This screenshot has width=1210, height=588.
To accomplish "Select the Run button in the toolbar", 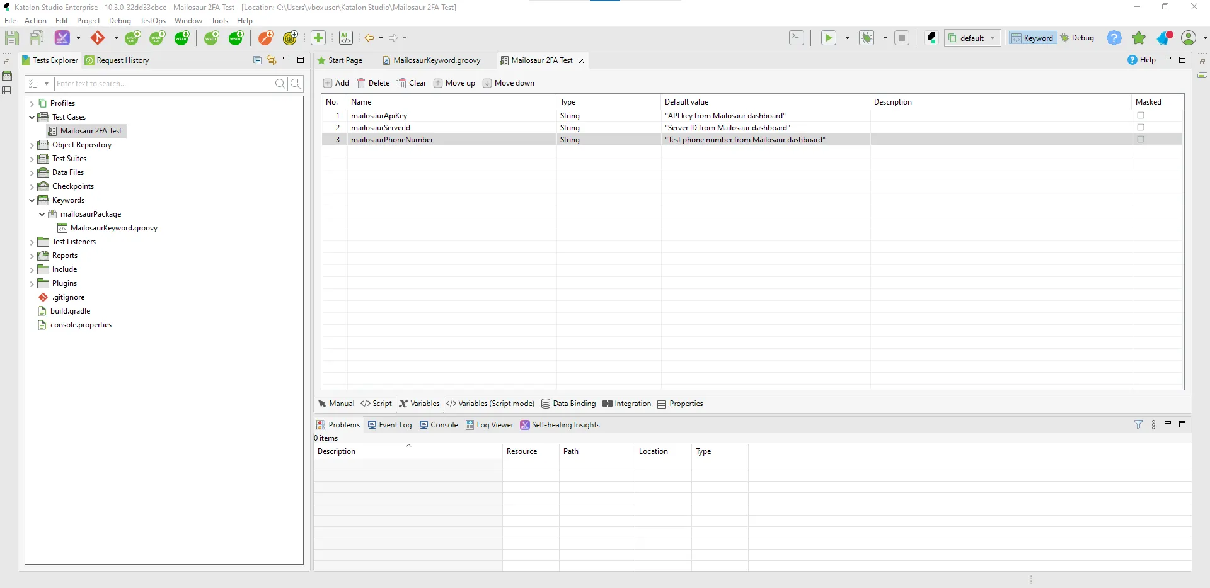I will [827, 38].
